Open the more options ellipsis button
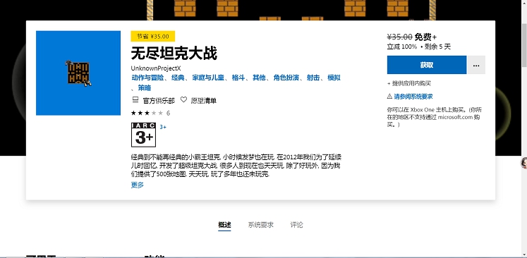Screen dimensions: 527x258 coord(476,65)
